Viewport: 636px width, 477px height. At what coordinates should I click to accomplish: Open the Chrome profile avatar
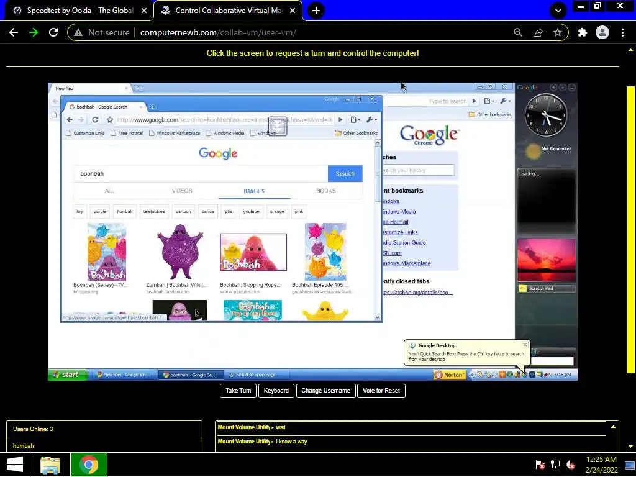point(602,32)
